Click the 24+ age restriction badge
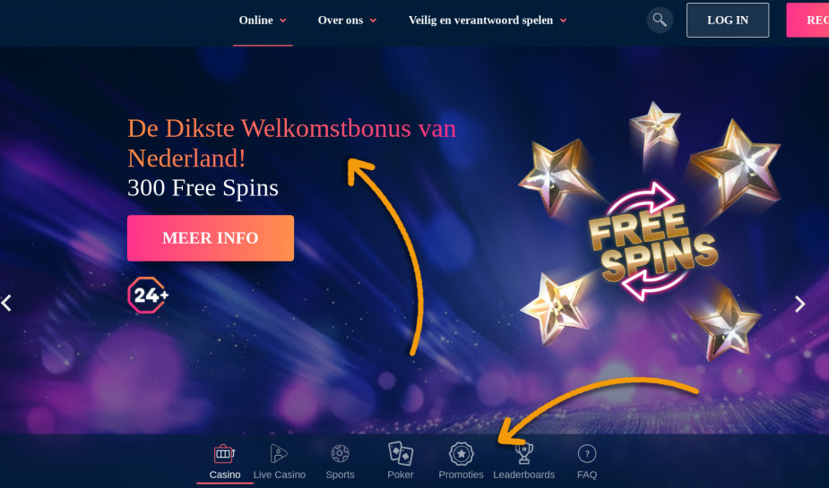Viewport: 829px width, 488px height. (148, 295)
